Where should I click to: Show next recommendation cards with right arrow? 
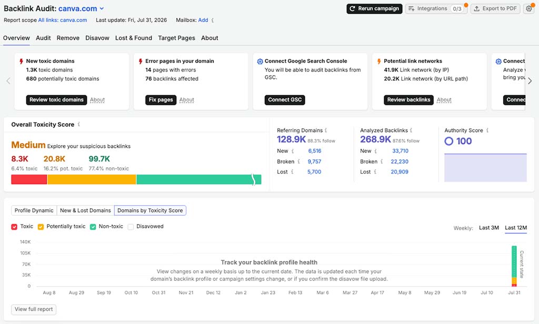click(x=530, y=81)
